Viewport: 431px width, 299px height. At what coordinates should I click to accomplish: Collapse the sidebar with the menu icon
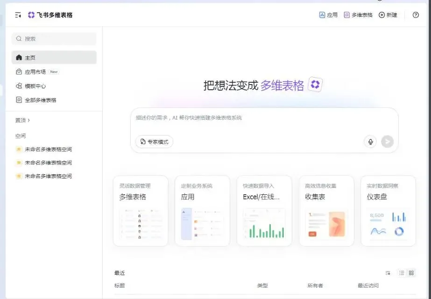18,15
